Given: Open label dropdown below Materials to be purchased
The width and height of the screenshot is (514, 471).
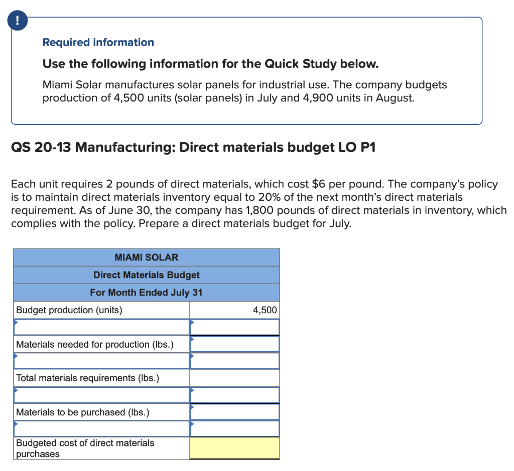Looking at the screenshot, I should point(101,429).
